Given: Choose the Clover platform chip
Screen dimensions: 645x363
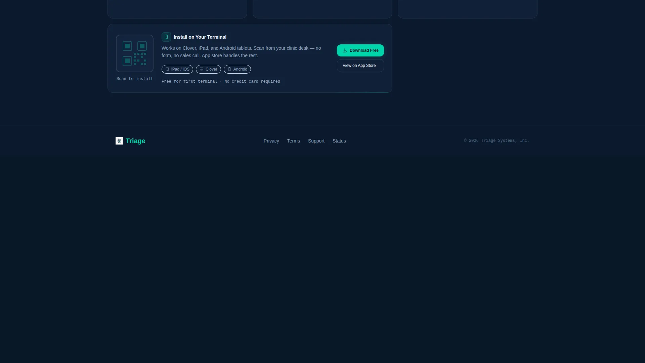Looking at the screenshot, I should tap(208, 69).
